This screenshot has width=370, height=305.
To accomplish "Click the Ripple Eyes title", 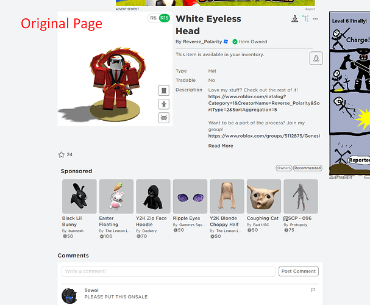I will point(187,218).
